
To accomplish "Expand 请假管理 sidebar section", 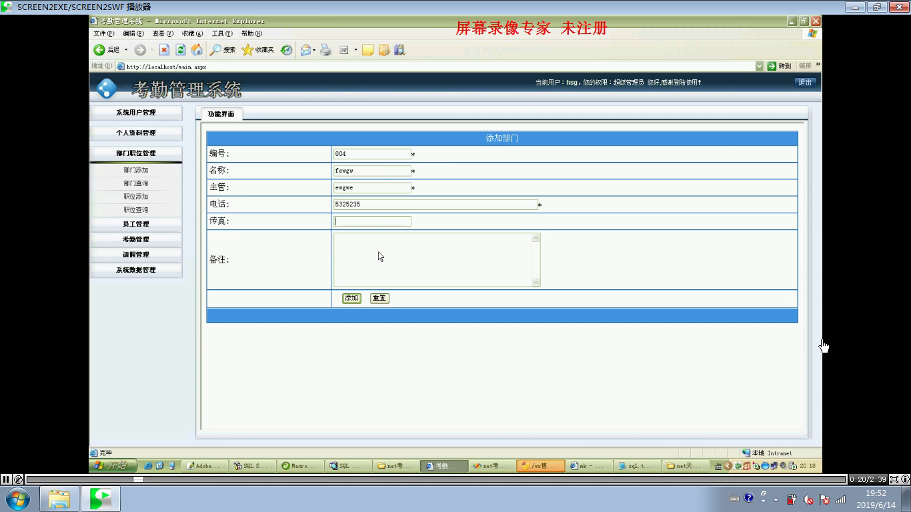I will [136, 255].
